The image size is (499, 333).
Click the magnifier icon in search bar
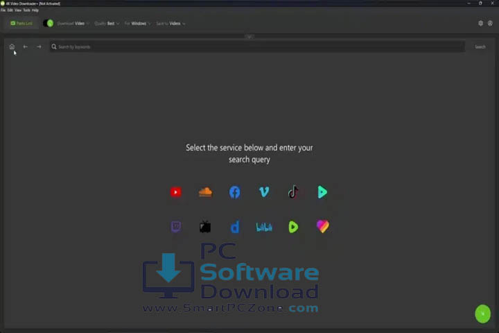(54, 46)
